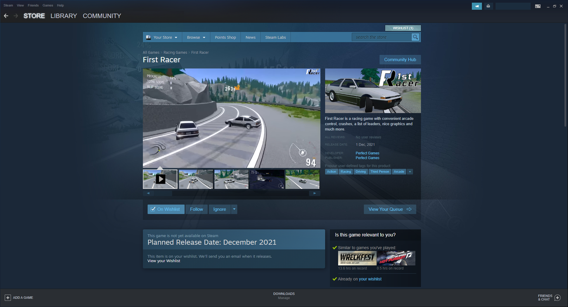Go forward with the right arrow

[16, 16]
